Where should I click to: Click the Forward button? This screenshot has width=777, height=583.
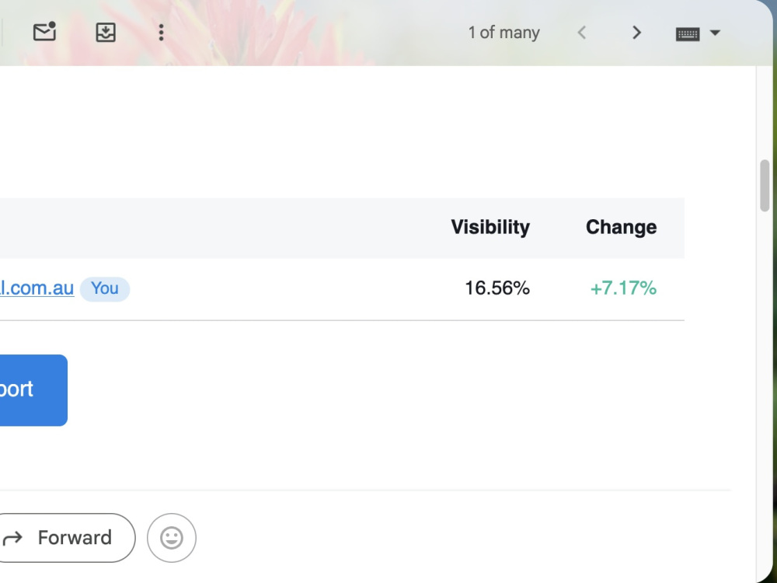click(x=64, y=538)
